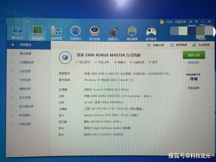This screenshot has height=162, width=216.
Task: Click the green 重新扫描 button
Action: coord(194,55)
